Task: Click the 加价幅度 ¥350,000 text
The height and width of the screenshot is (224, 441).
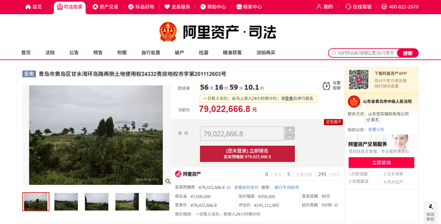Action: pyautogui.click(x=256, y=197)
